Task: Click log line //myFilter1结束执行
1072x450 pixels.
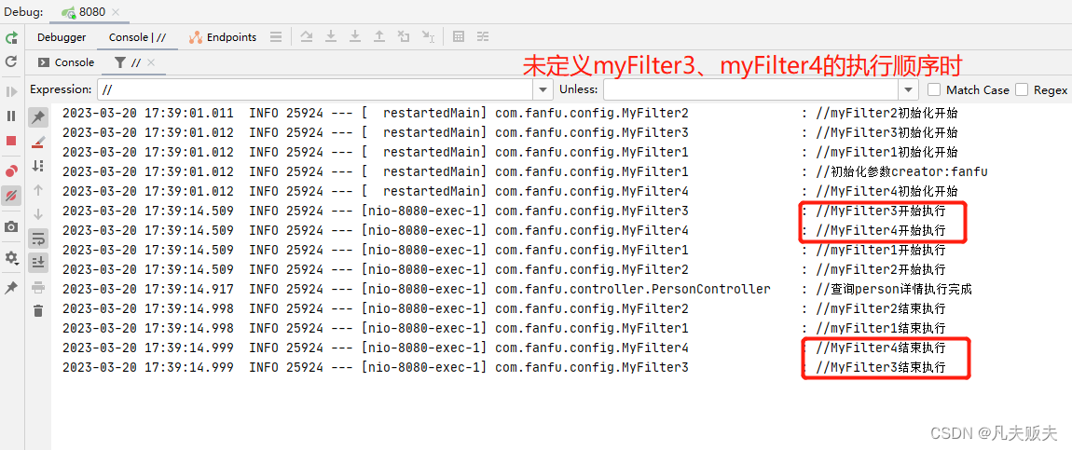Action: [881, 329]
